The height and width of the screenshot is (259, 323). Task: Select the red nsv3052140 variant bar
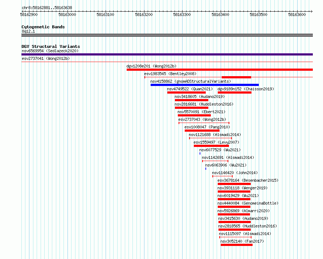(x=237, y=245)
